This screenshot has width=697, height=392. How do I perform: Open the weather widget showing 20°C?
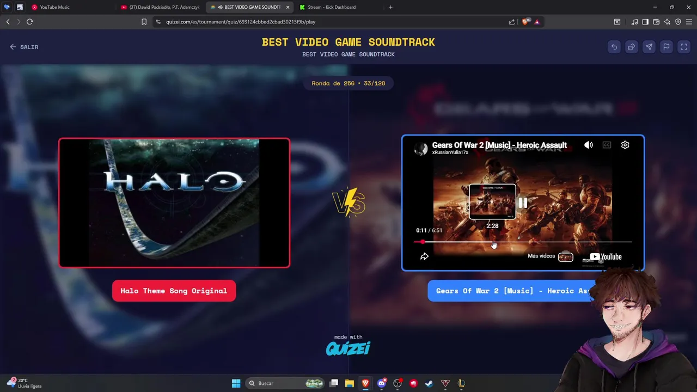pos(25,383)
